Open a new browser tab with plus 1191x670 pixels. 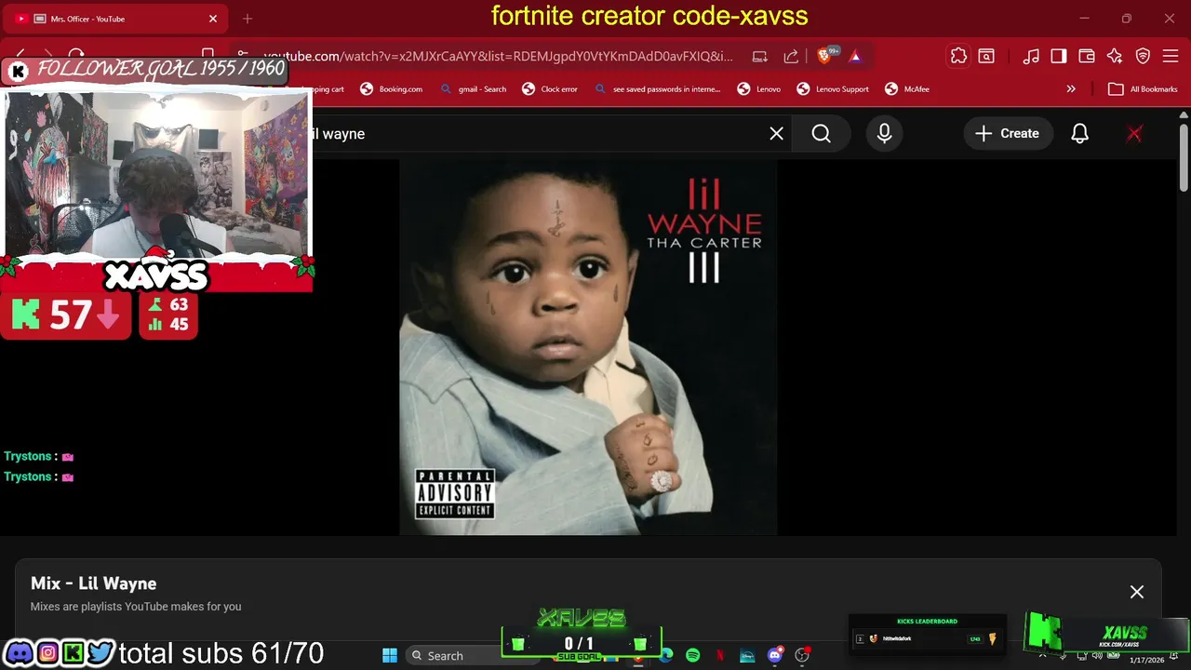pos(248,19)
